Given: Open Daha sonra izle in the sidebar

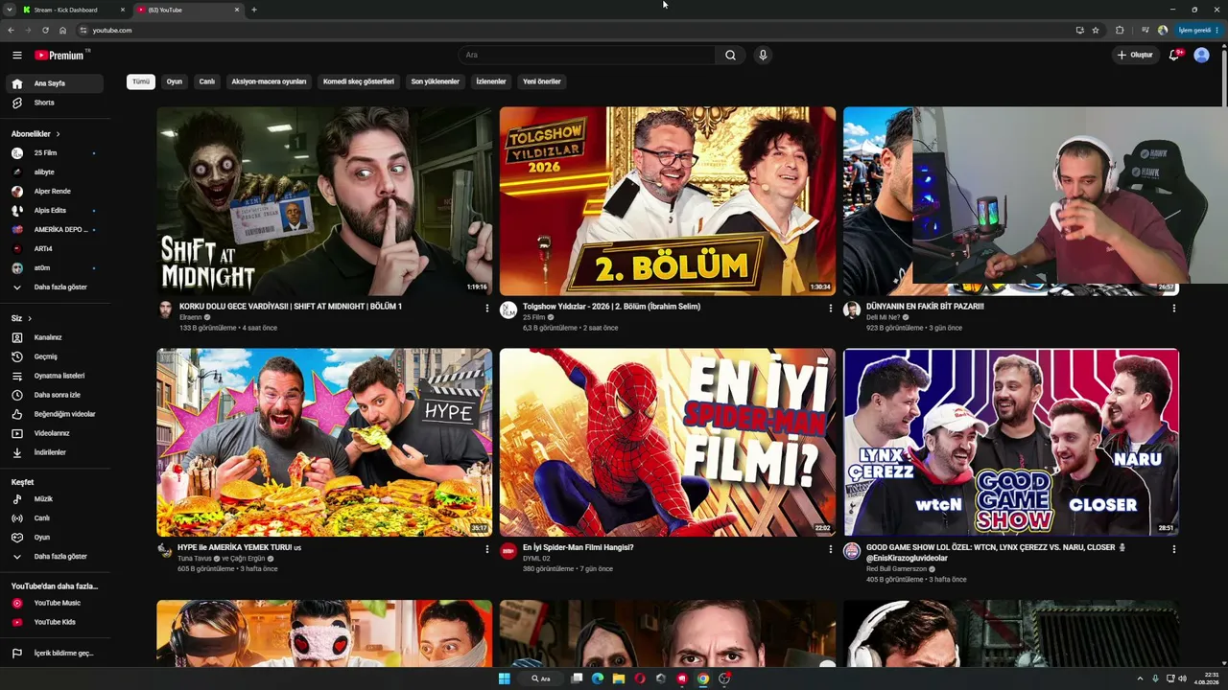Looking at the screenshot, I should pos(57,395).
